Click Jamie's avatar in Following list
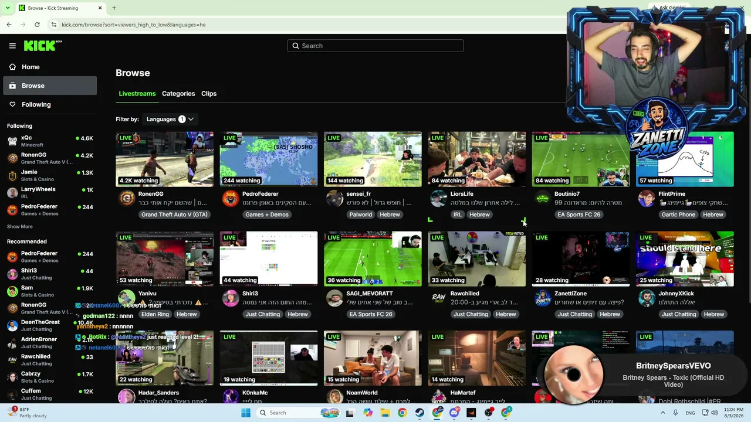 point(12,176)
